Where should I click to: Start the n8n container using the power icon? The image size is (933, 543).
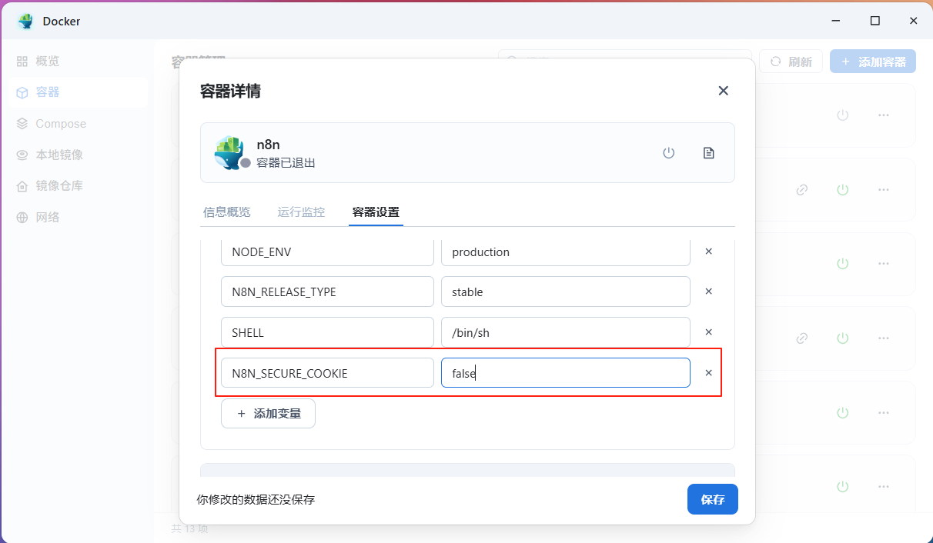click(x=668, y=152)
